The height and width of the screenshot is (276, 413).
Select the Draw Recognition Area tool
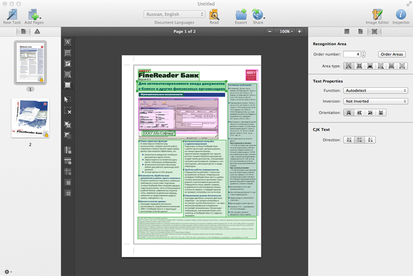pyautogui.click(x=68, y=85)
